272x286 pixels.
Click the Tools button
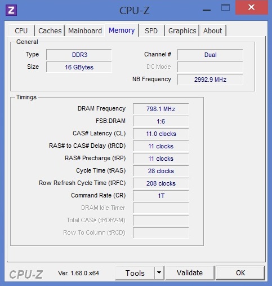[x=135, y=273]
